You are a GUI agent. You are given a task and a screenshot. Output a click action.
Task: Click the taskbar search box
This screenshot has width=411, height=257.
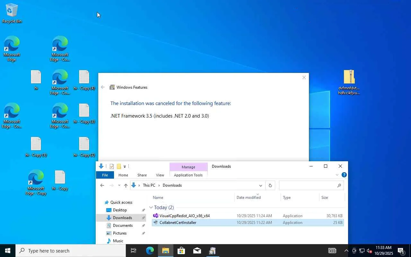tap(71, 251)
